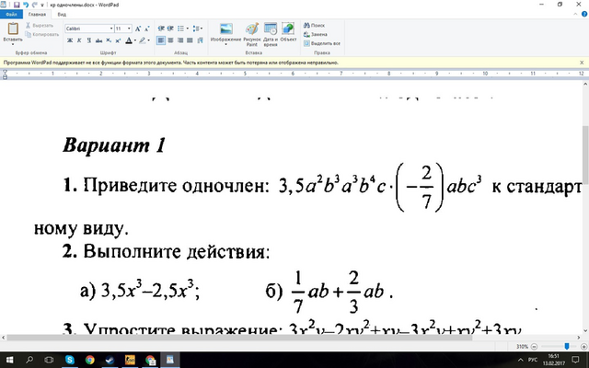The width and height of the screenshot is (589, 368).
Task: Open the list style dropdown arrow
Action: coord(188,29)
